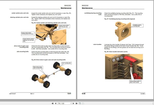Click the Fig. 48 valve handle illustration
154x105 pixels.
124,67
